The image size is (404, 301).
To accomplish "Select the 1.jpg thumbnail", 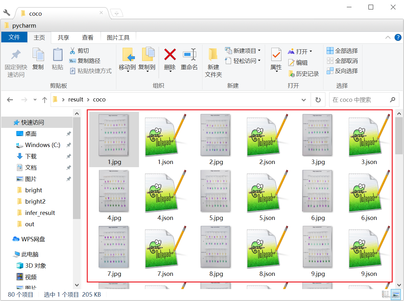I will pos(114,139).
